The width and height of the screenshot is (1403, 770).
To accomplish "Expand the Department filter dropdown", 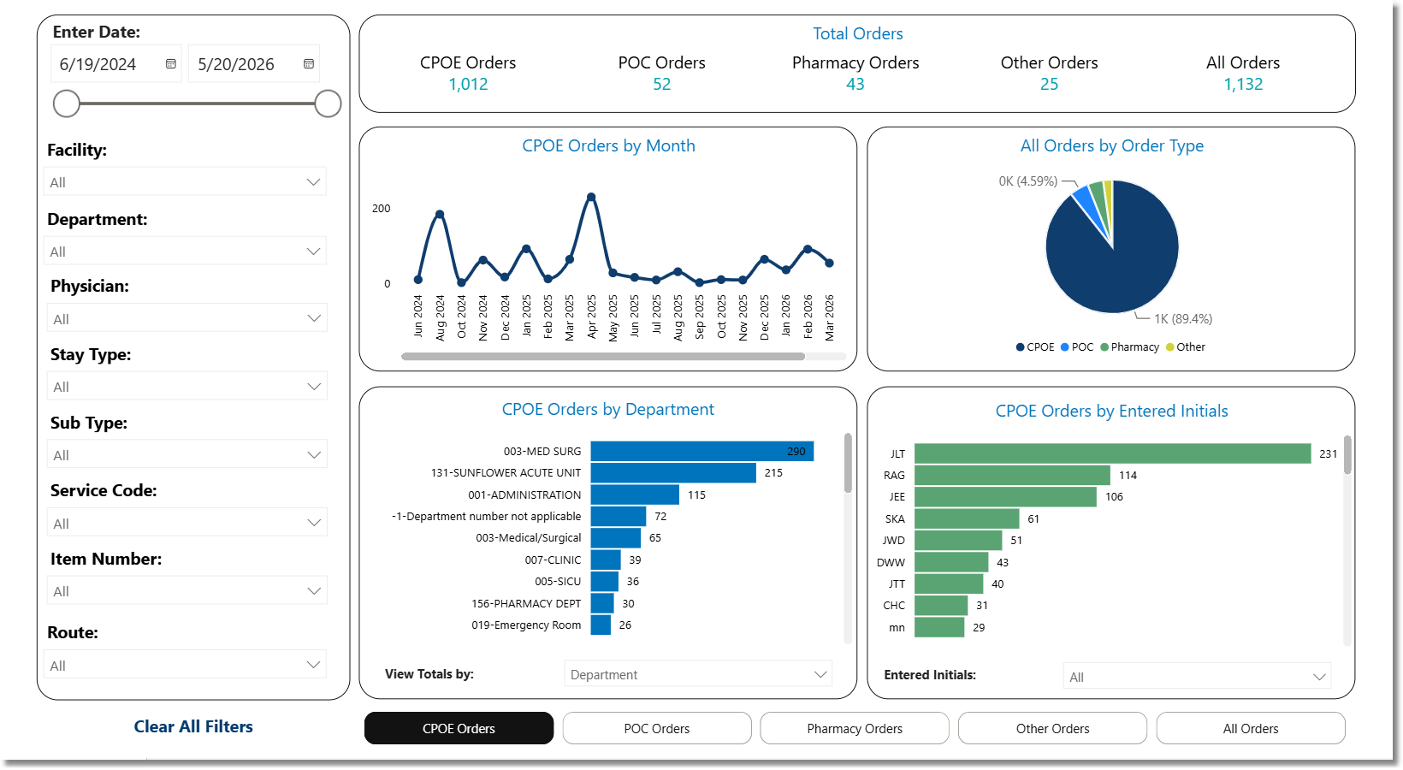I will point(185,252).
